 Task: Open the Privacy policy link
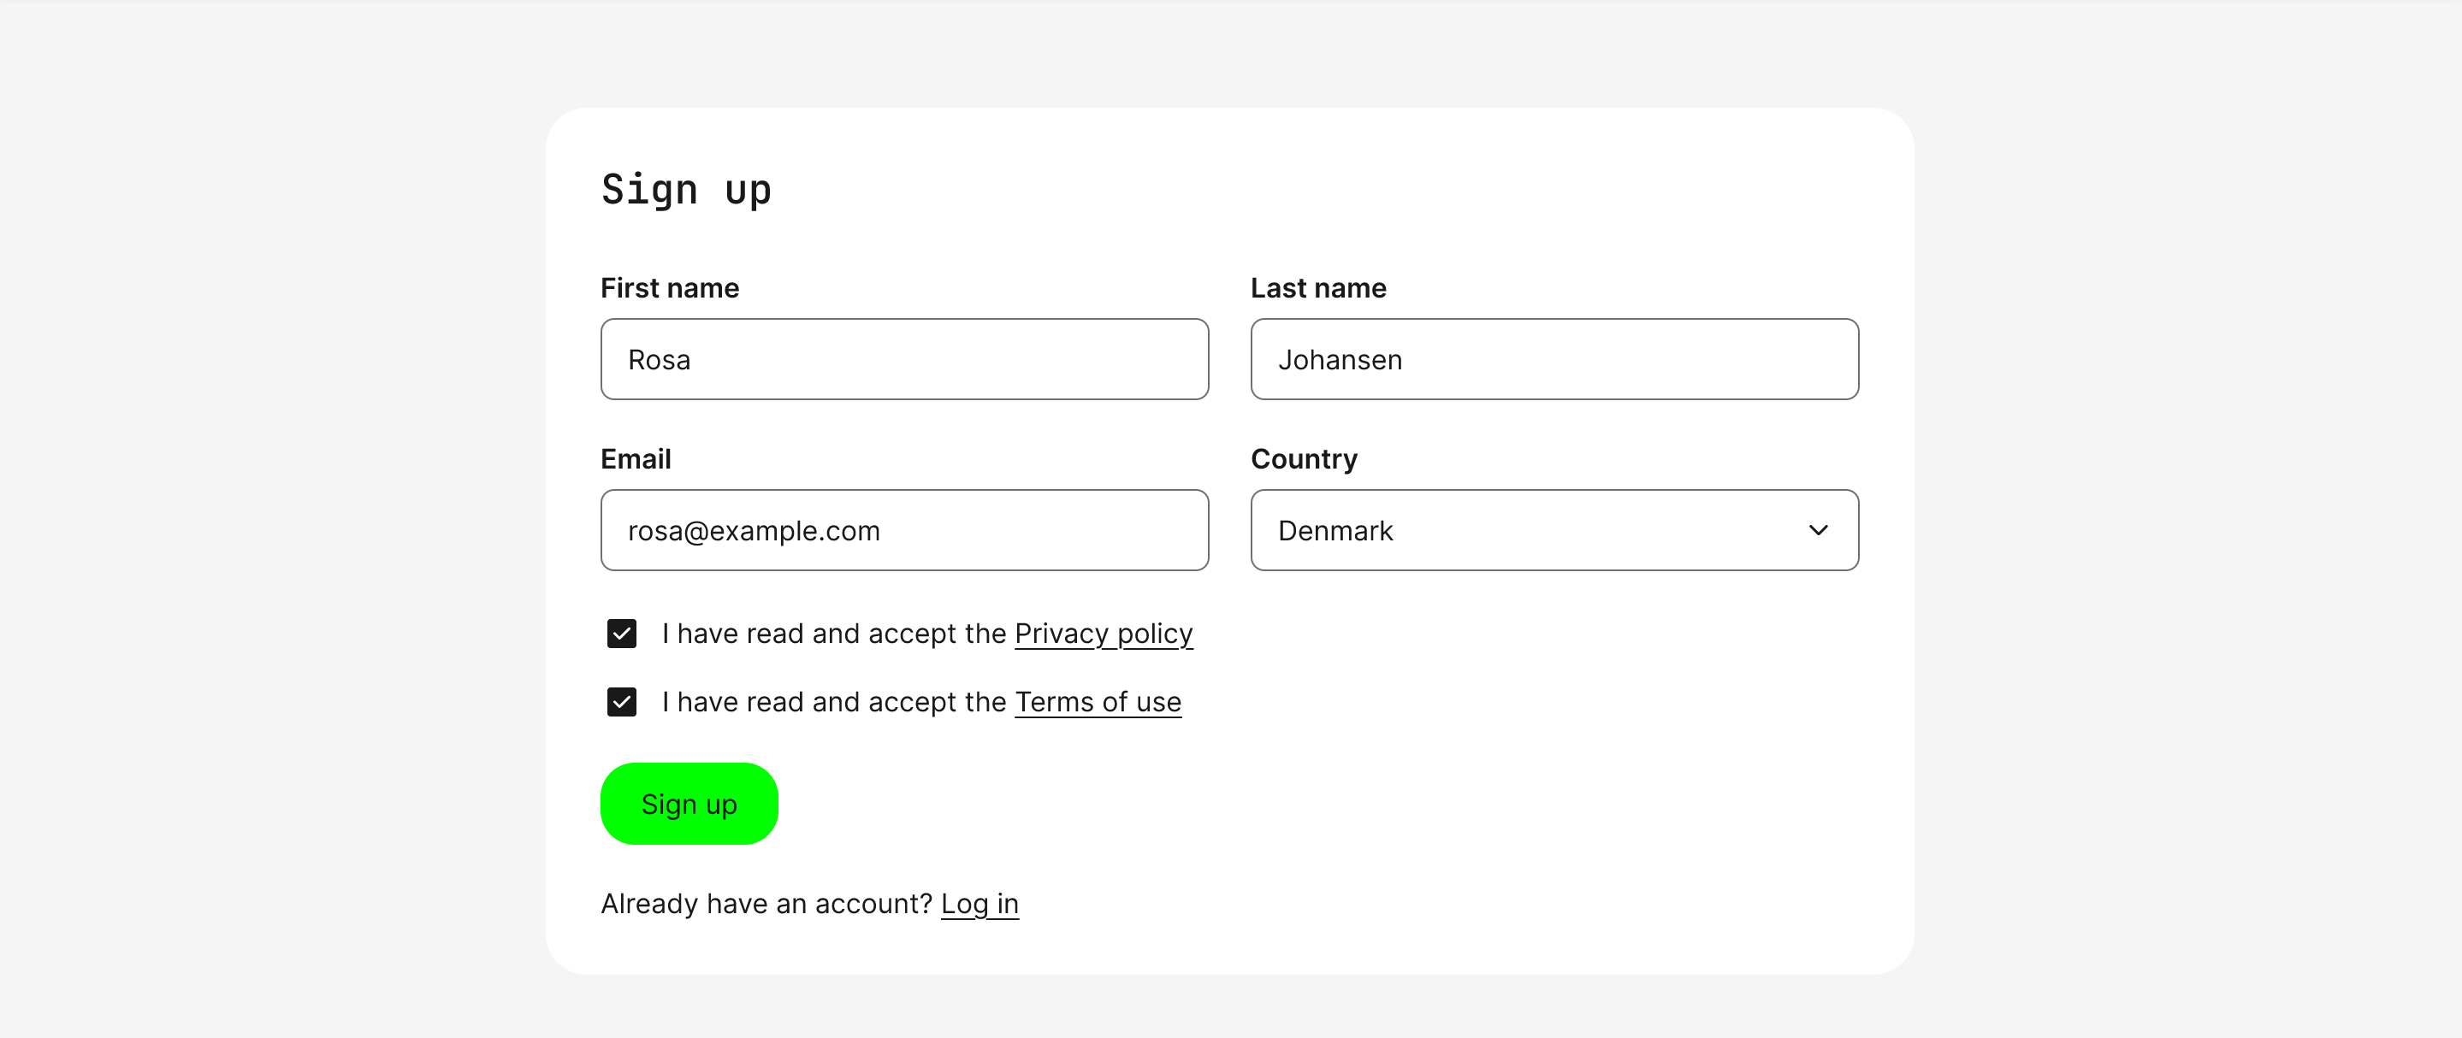[1103, 634]
